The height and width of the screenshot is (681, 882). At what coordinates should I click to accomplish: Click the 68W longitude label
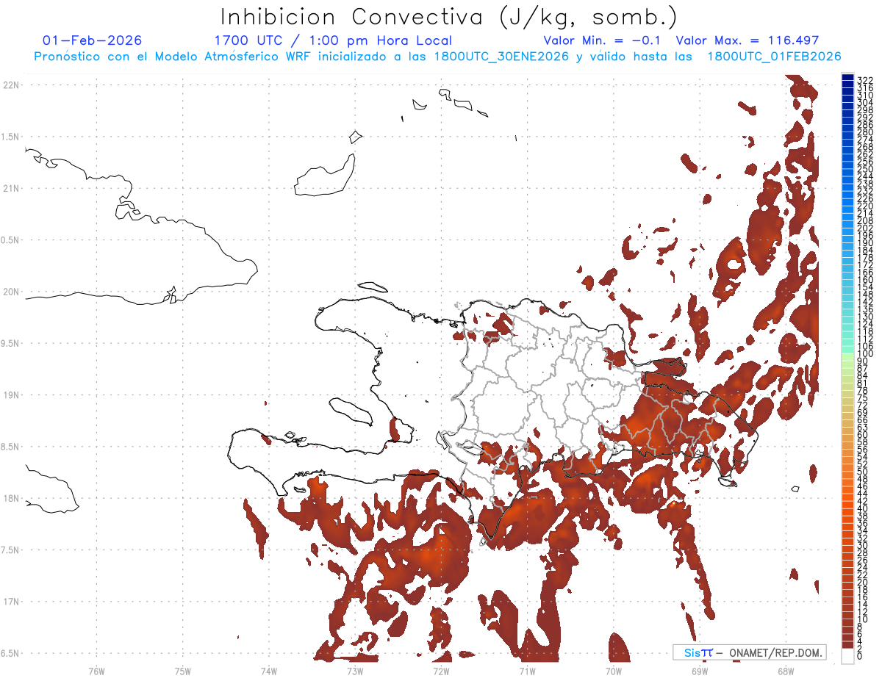[x=785, y=670]
